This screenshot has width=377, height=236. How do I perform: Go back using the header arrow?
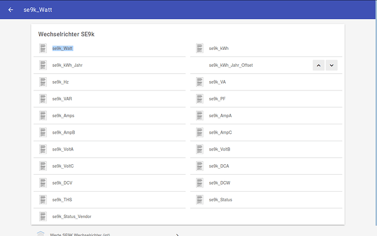(10, 10)
